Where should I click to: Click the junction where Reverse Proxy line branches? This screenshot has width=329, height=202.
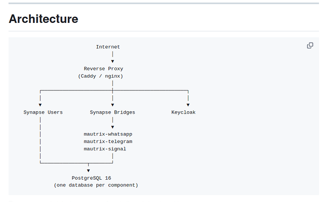113,91
